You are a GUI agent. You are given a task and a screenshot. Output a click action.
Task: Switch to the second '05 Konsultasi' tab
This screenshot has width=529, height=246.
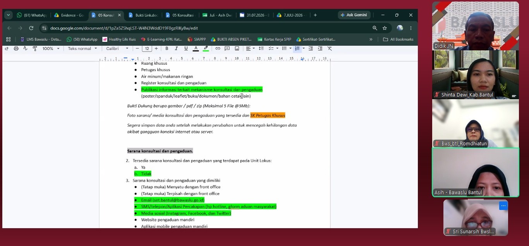[180, 15]
